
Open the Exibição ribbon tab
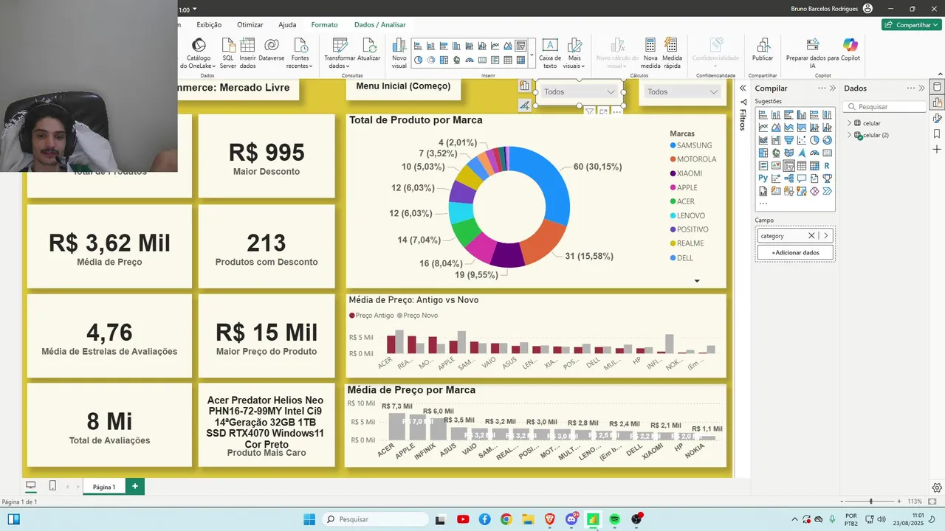[x=209, y=25]
